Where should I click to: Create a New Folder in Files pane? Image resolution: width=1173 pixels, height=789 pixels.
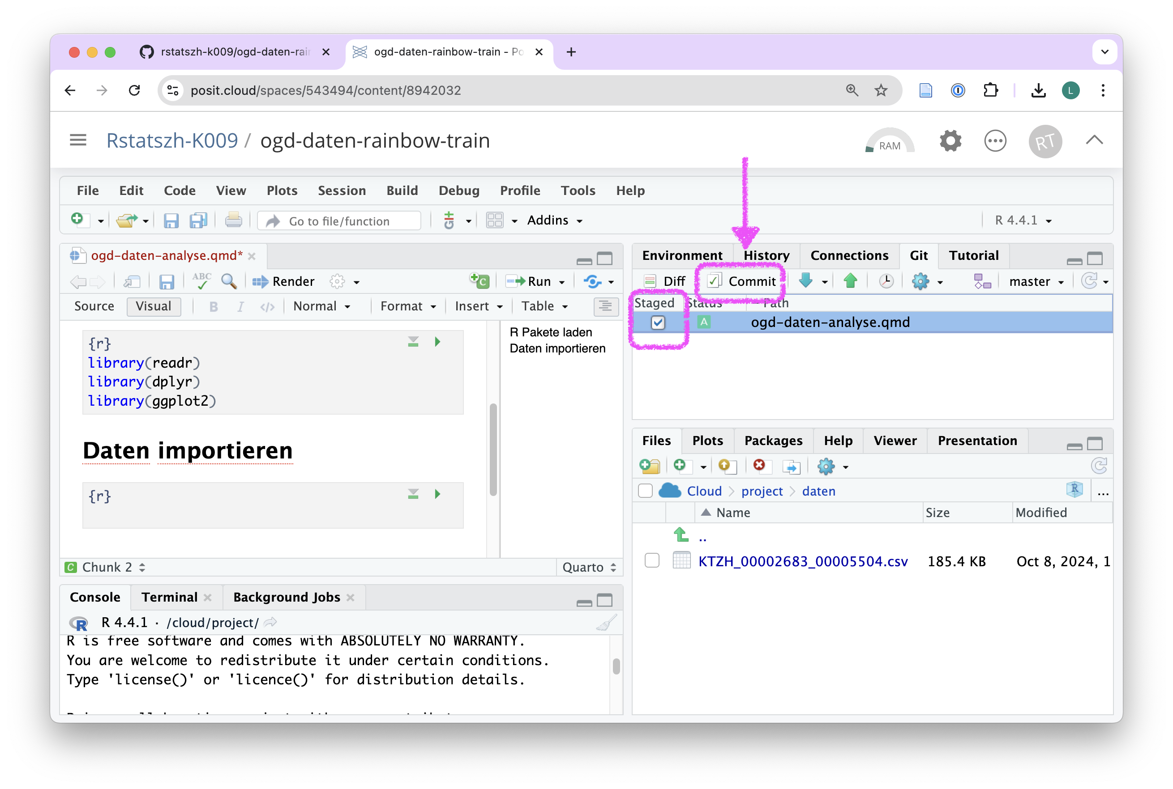pos(650,467)
